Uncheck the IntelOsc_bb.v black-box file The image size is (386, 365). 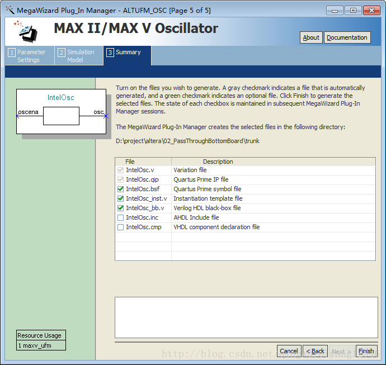pyautogui.click(x=120, y=208)
